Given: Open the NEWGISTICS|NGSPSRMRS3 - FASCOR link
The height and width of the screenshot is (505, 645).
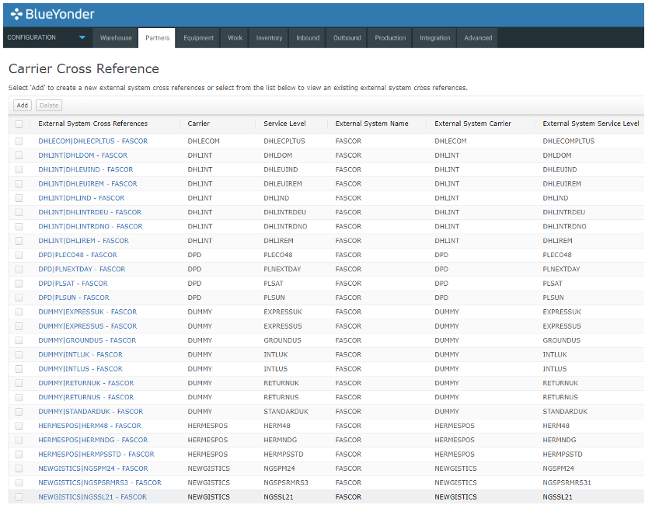Looking at the screenshot, I should pos(99,482).
